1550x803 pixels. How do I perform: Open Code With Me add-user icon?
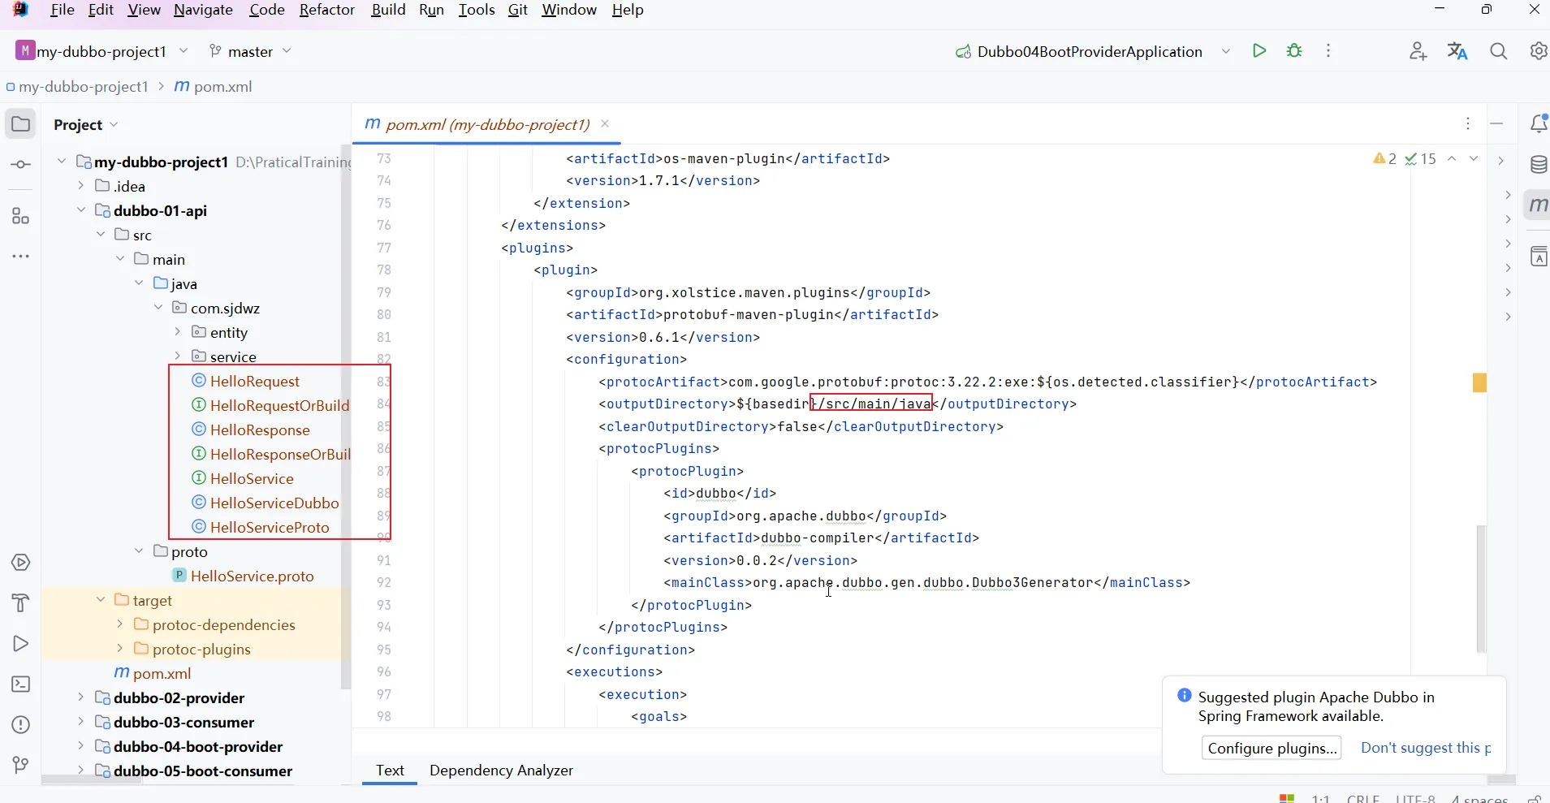(1418, 51)
